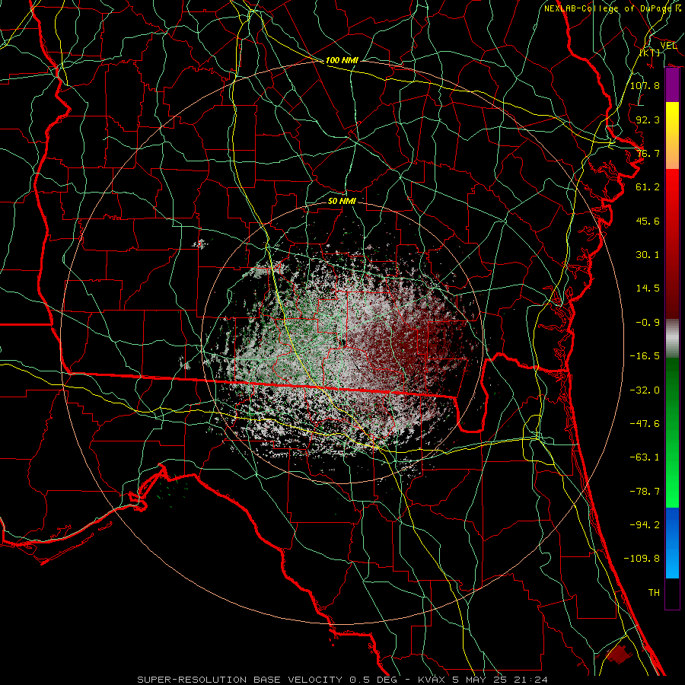Click the 45.6 legend value

(648, 221)
